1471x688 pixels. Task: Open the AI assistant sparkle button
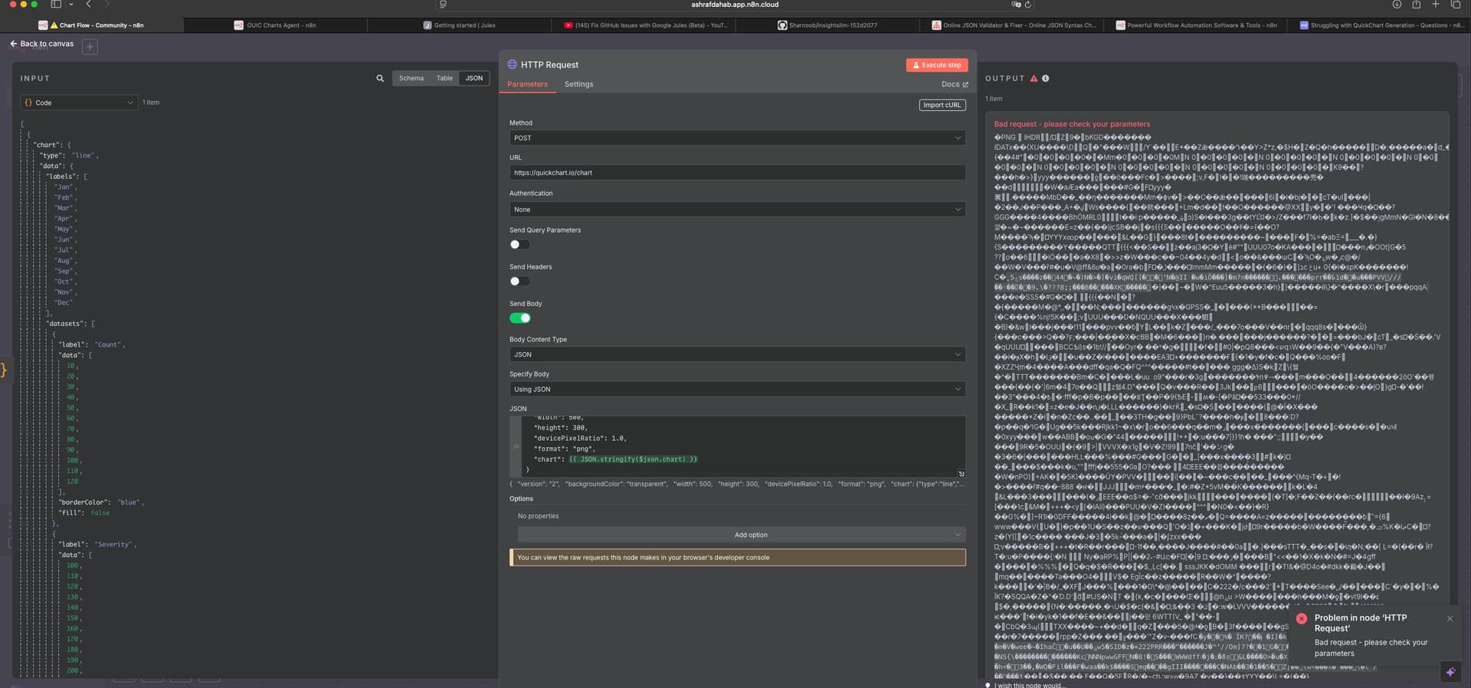click(x=1450, y=672)
